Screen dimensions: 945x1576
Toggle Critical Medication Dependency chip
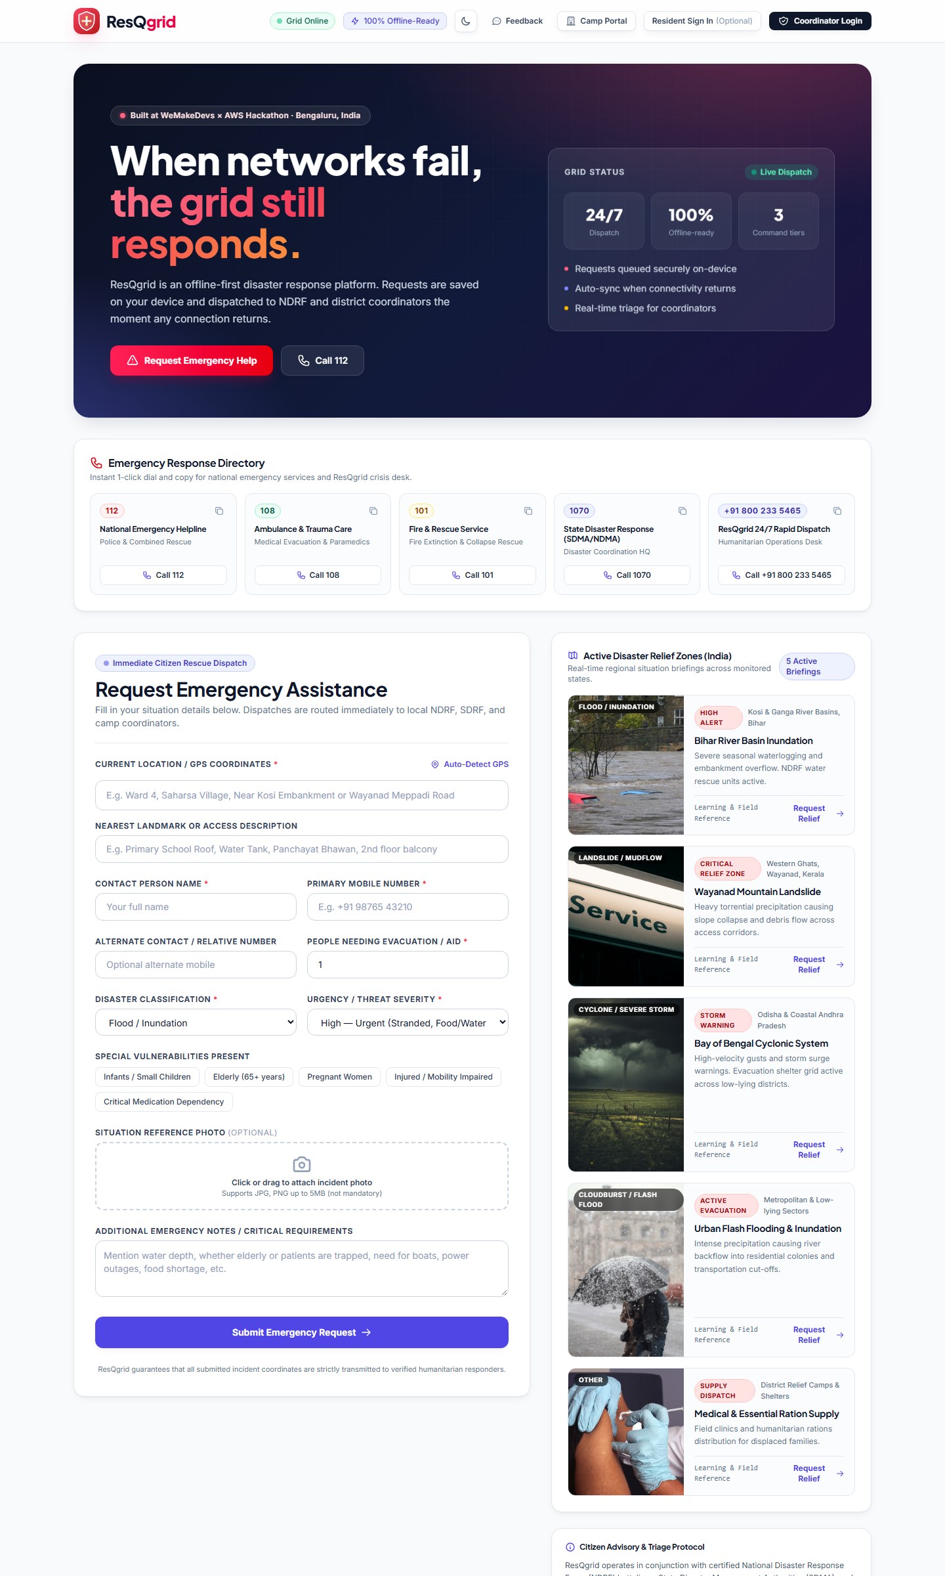click(163, 1102)
